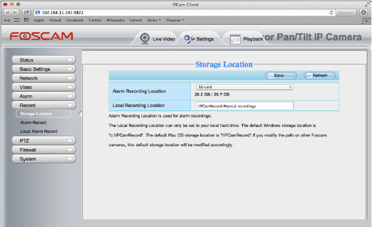The image size is (372, 227).
Task: Click the browser forward arrow
Action: [15, 12]
